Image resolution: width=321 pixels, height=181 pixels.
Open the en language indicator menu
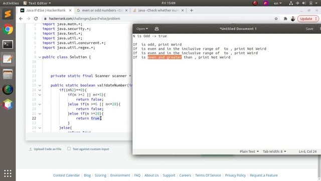(x=277, y=3)
